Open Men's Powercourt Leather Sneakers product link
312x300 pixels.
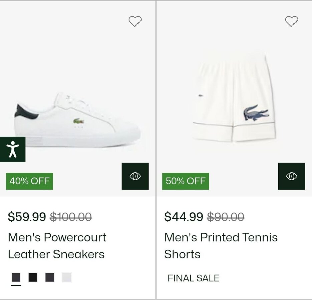[x=57, y=246]
